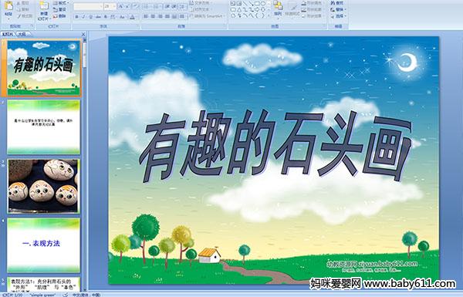Toggle Underline formatting
Image resolution: width=463 pixels, height=297 pixels.
point(91,17)
